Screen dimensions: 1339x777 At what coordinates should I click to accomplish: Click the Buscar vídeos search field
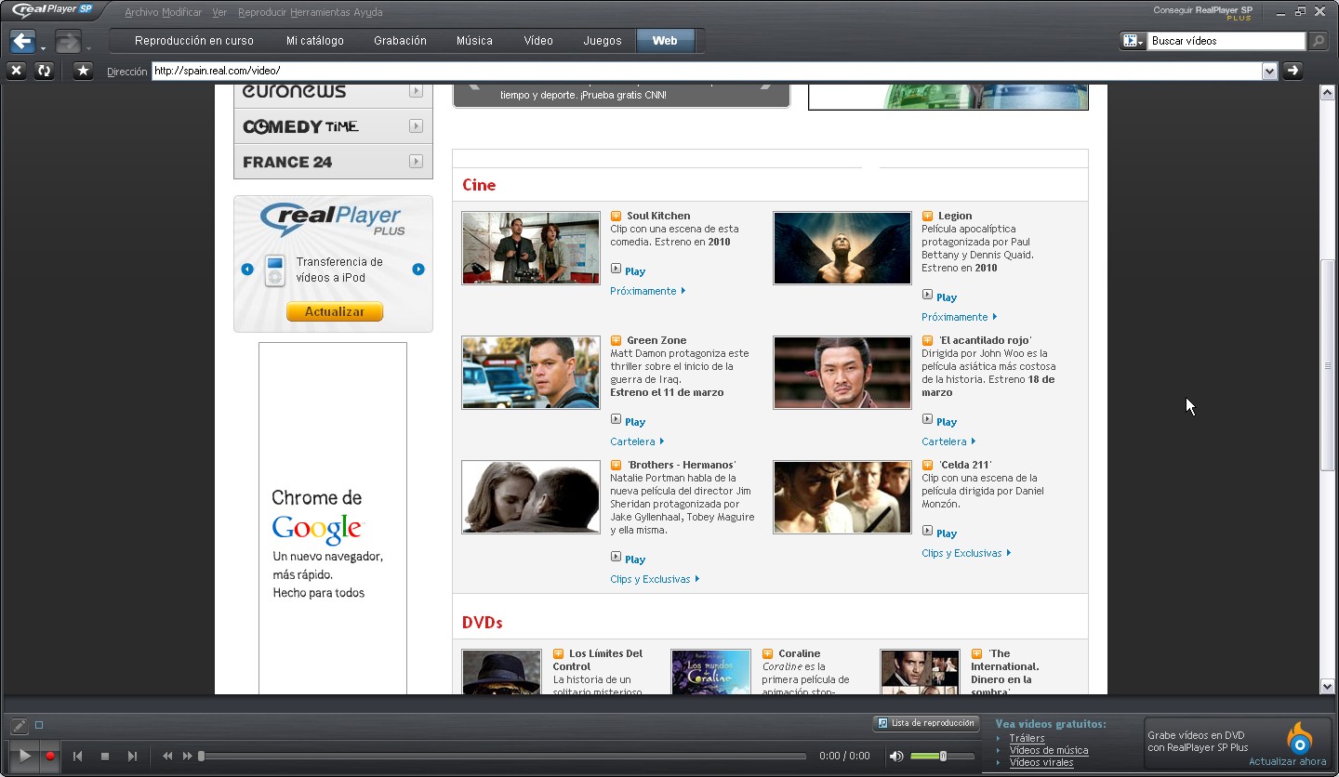tap(1226, 41)
